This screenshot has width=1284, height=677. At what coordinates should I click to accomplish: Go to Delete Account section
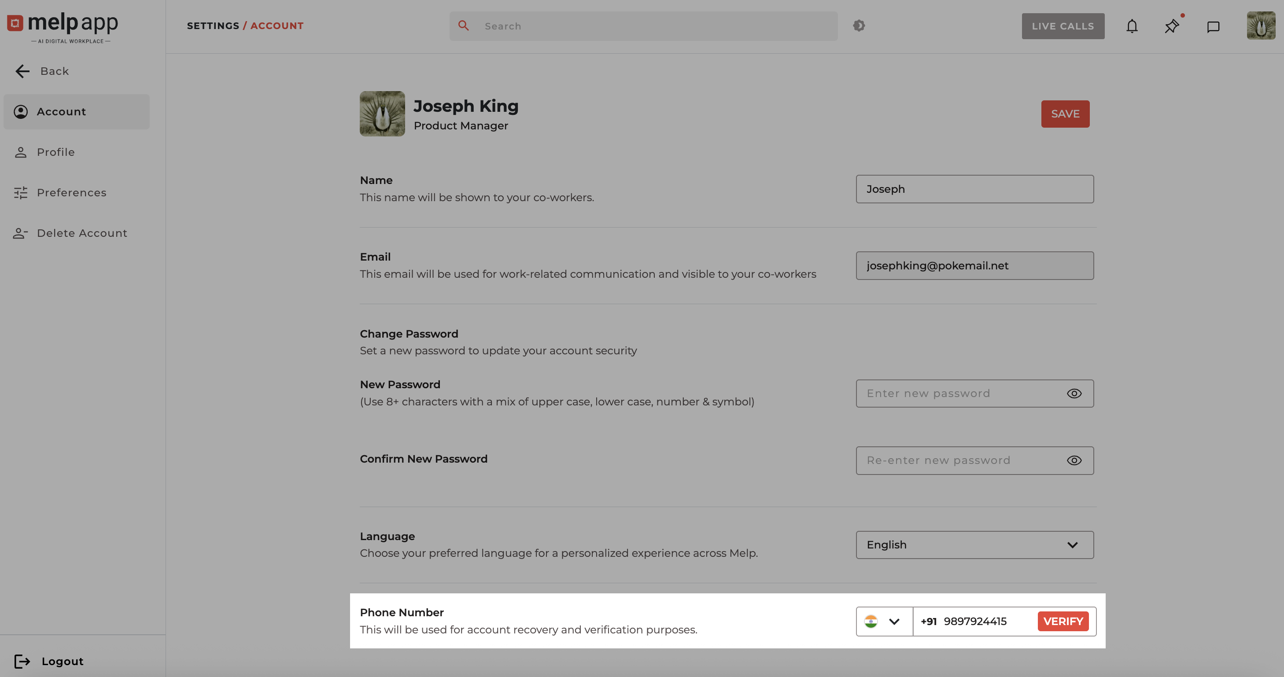point(82,233)
